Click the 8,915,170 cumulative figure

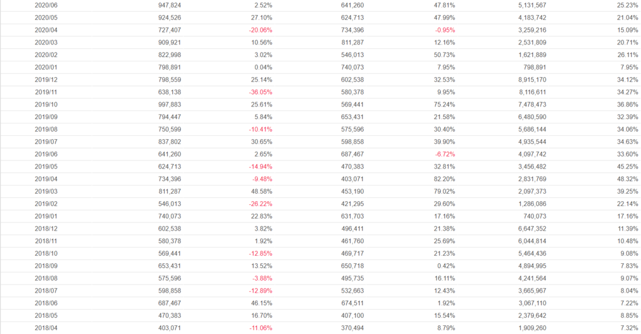pos(532,80)
